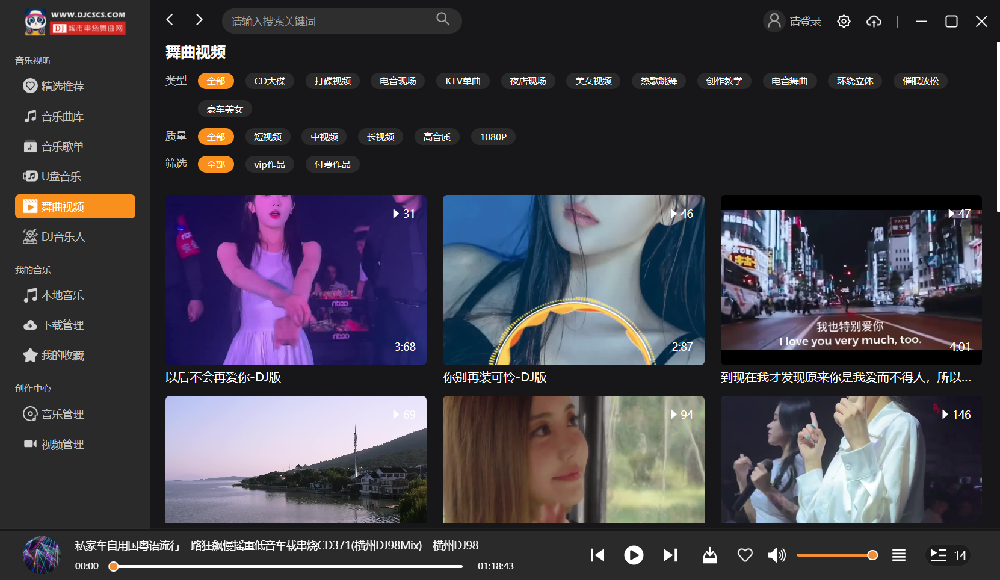The image size is (1000, 580).
Task: Click the user avatar icon
Action: click(x=774, y=21)
